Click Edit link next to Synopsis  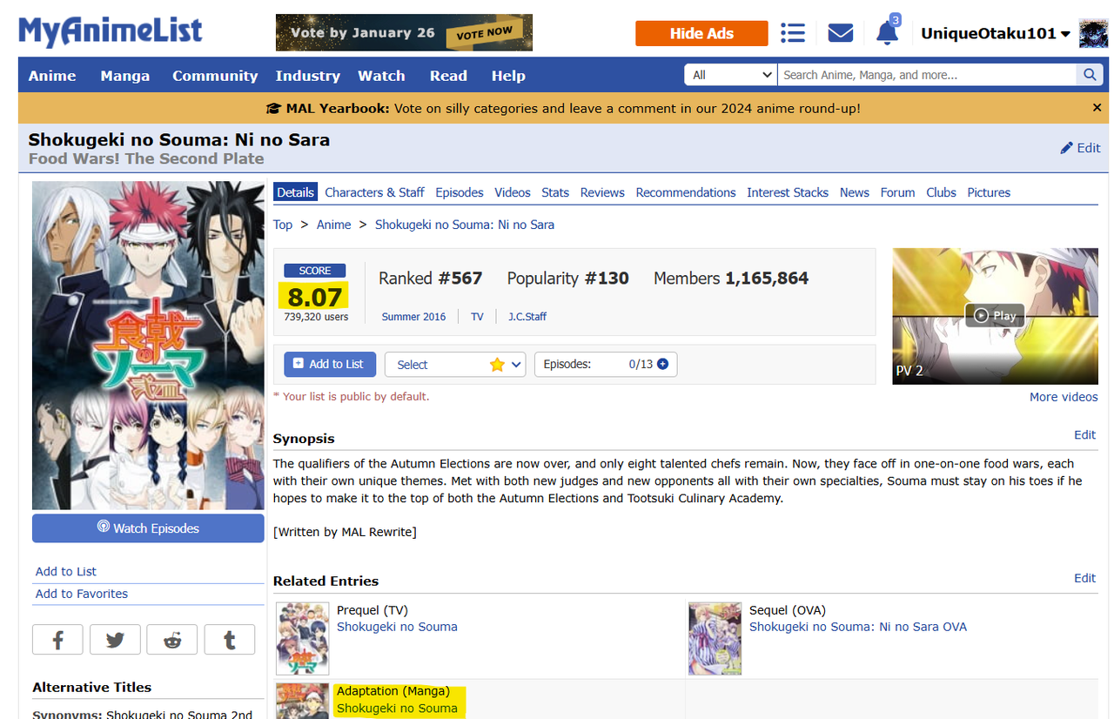pyautogui.click(x=1085, y=434)
